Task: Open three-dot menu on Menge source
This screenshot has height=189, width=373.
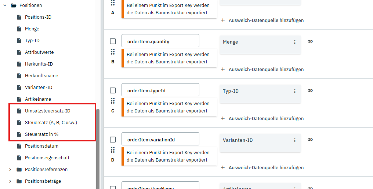Action: (x=294, y=42)
